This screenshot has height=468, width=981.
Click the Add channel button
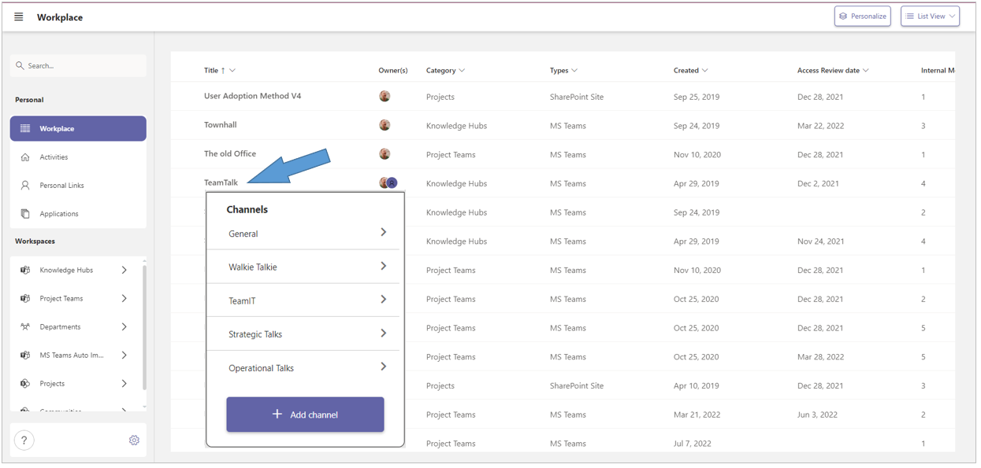coord(305,415)
